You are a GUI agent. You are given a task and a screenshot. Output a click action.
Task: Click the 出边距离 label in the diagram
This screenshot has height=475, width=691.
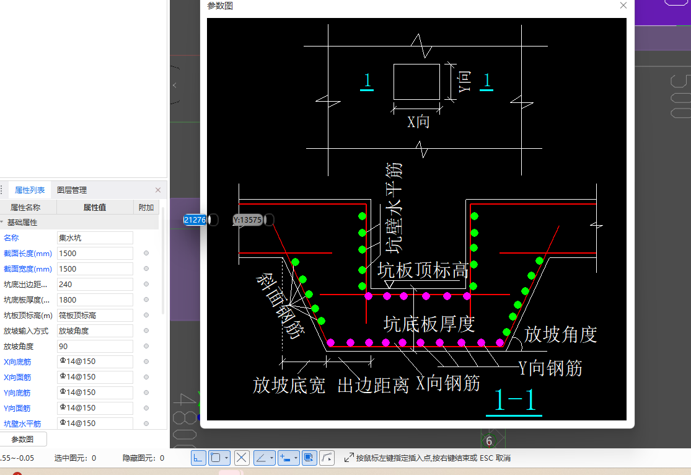tap(373, 385)
